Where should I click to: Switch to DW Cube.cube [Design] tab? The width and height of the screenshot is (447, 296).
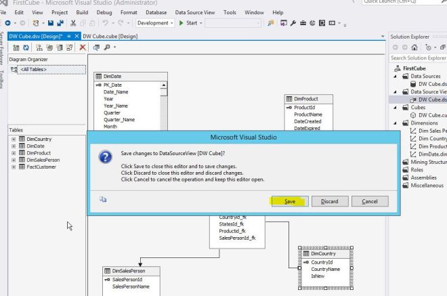[x=110, y=35]
